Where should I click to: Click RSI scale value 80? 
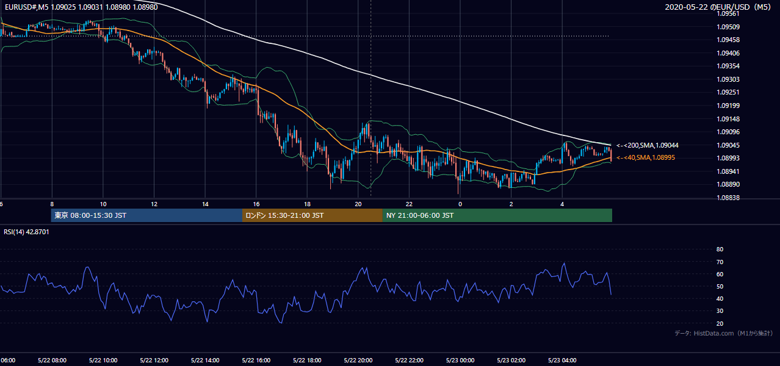[720, 249]
